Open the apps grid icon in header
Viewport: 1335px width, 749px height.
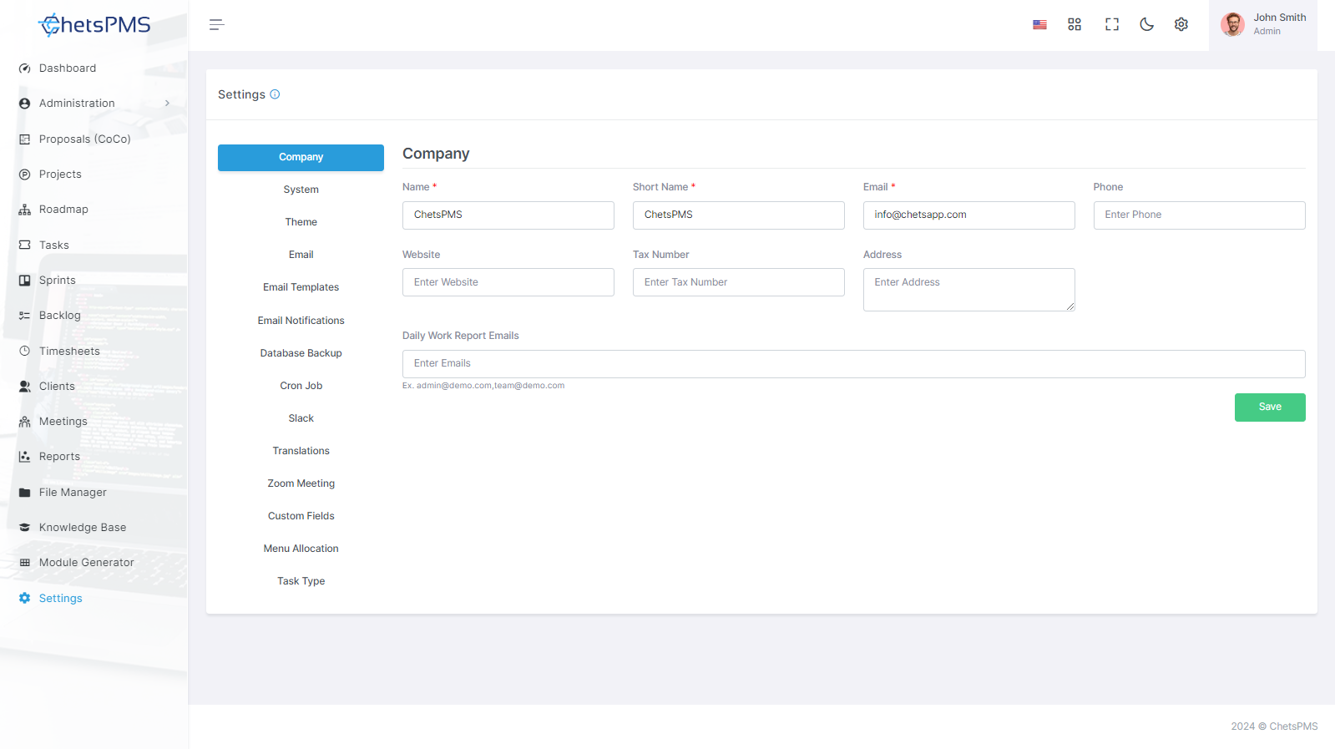coord(1075,25)
